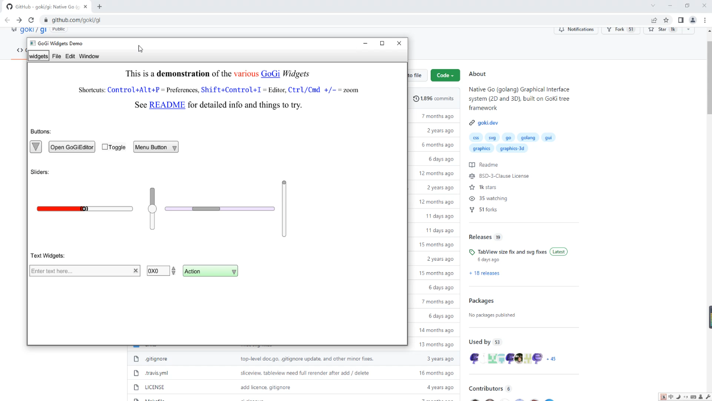Focus the 'Enter text here...' field
The image size is (712, 401).
click(x=81, y=271)
